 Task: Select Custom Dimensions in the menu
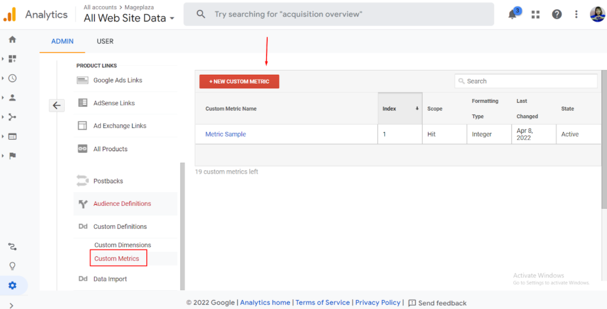pos(123,245)
